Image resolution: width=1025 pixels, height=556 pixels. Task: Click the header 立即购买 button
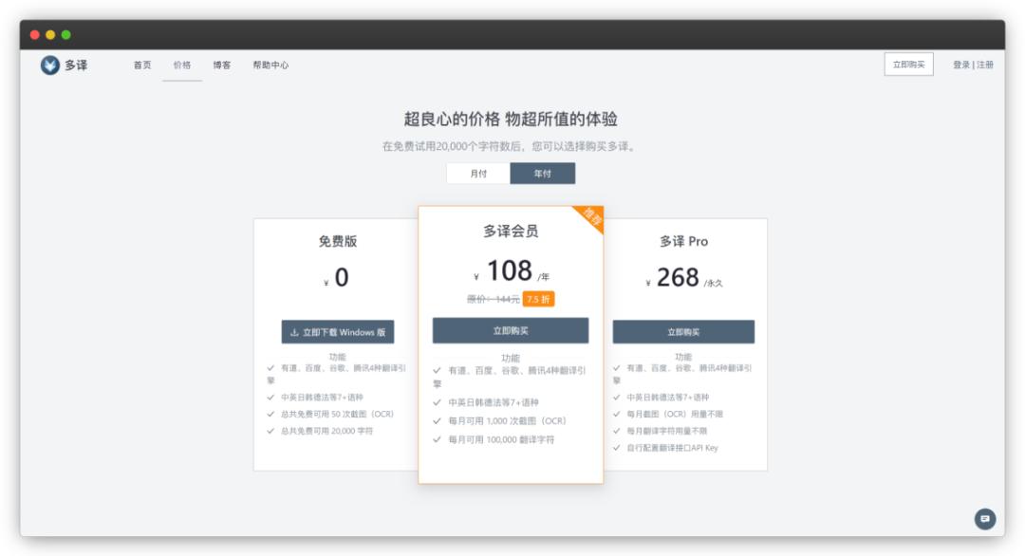pos(908,64)
